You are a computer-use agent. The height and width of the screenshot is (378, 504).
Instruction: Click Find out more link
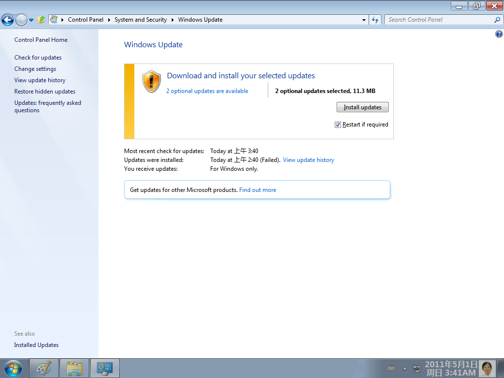[257, 190]
